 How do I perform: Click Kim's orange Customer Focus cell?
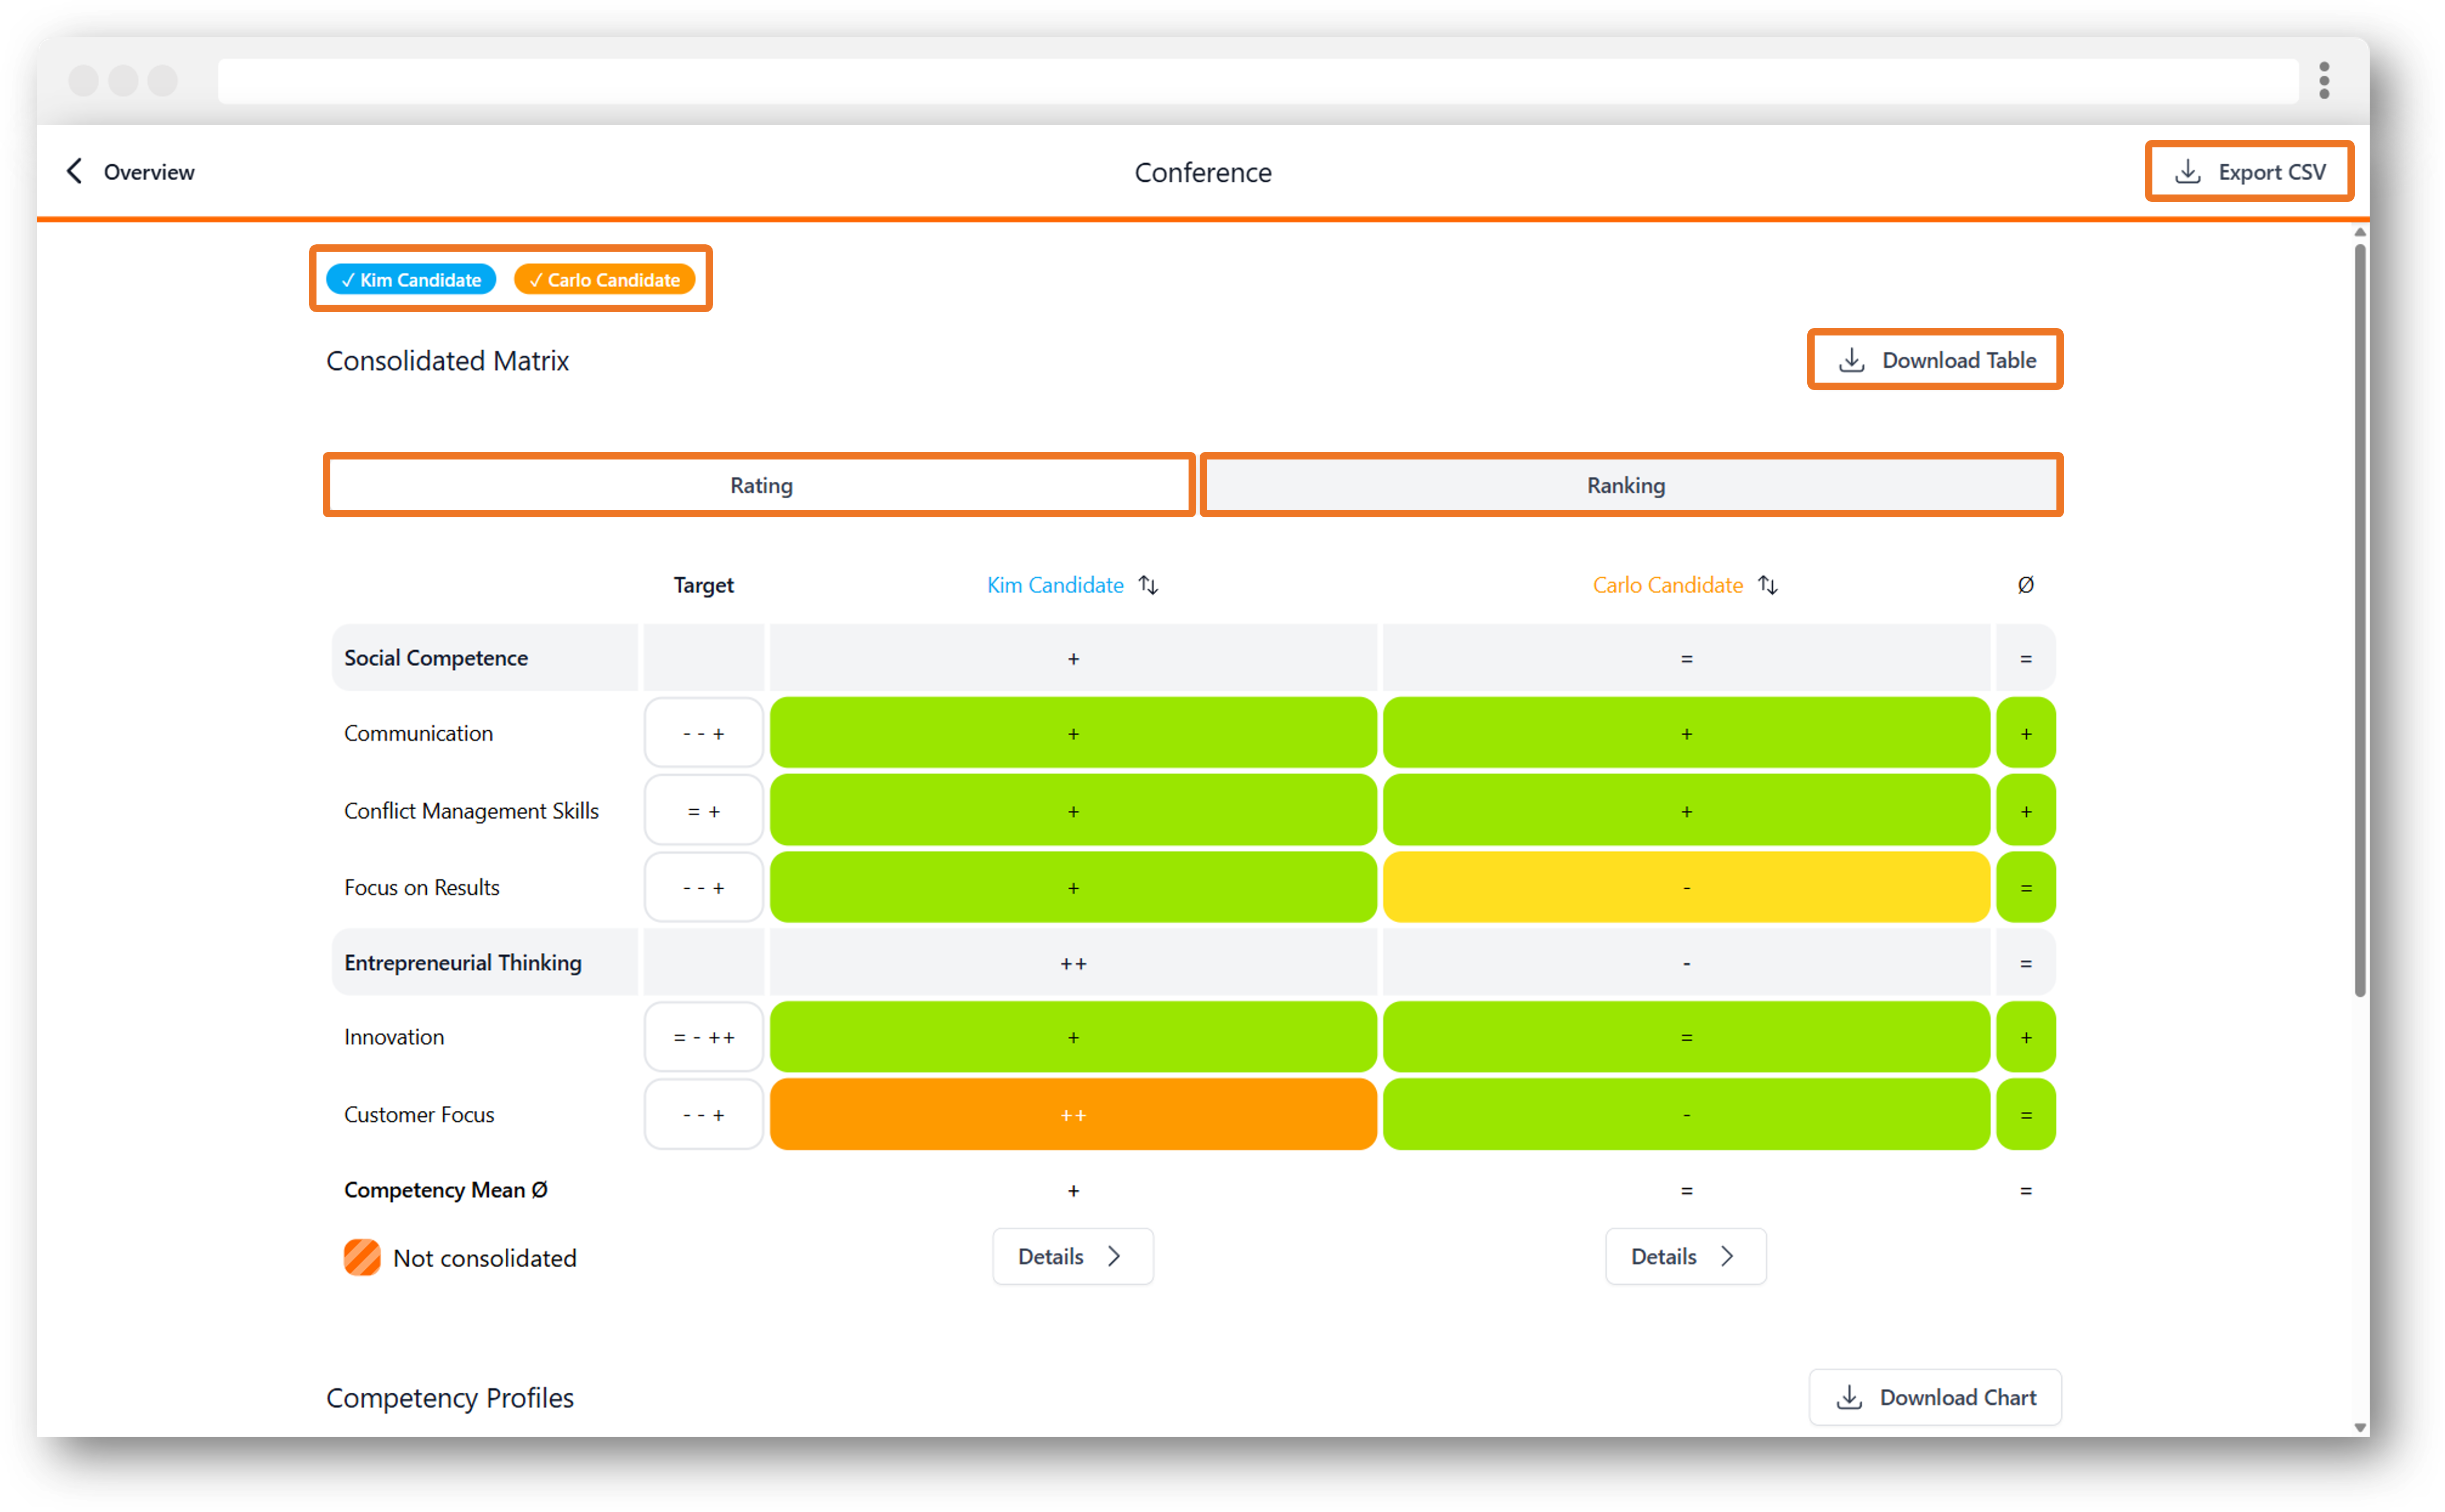click(1073, 1114)
